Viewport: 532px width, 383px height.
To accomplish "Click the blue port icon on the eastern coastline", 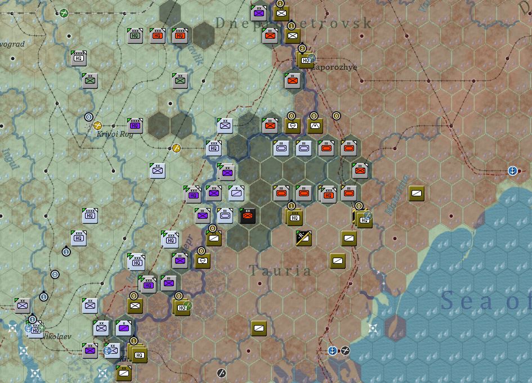I will 511,170.
